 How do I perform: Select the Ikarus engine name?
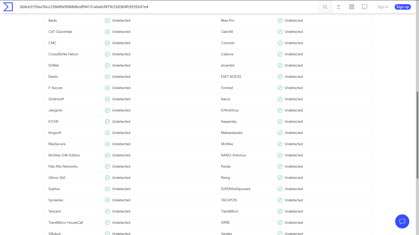[225, 99]
